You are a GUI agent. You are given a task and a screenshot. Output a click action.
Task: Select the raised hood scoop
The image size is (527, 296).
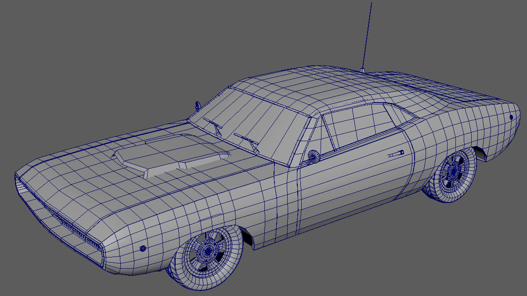coord(167,154)
